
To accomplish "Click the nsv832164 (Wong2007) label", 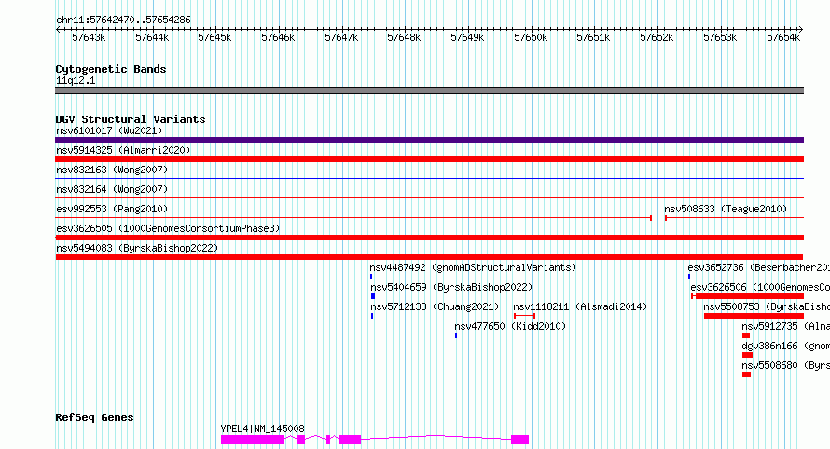I will pos(112,189).
